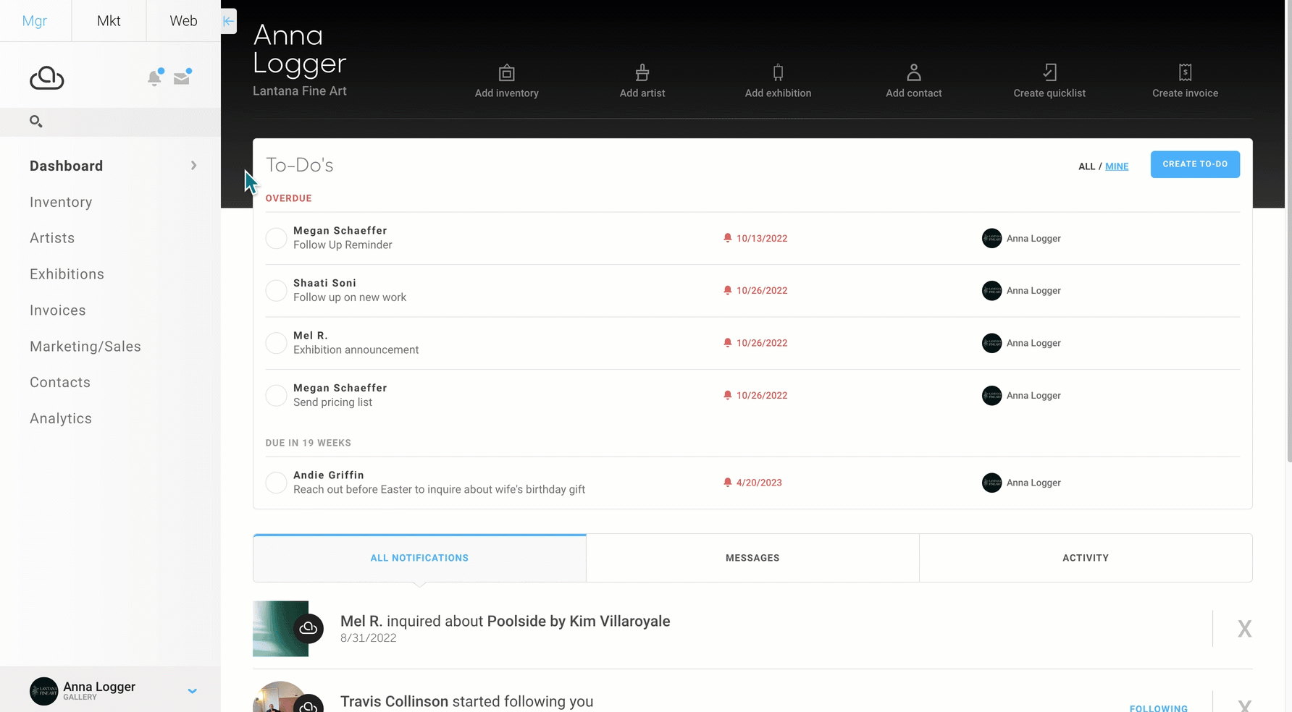Screen dimensions: 1292x712
Task: Switch to the Mgr tab
Action: (35, 21)
